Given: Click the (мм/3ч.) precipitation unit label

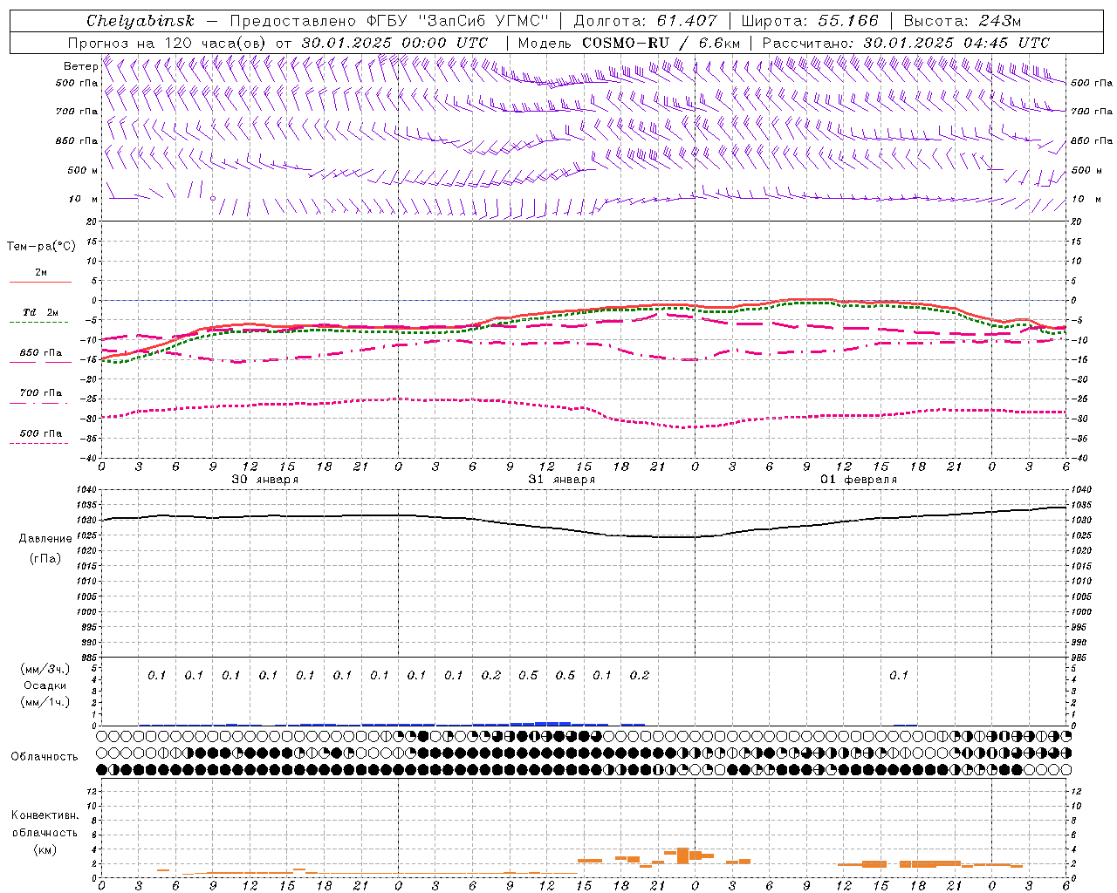Looking at the screenshot, I should (x=45, y=669).
